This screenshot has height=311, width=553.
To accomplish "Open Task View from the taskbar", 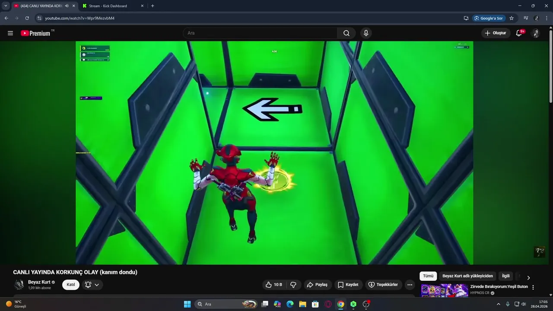I will click(265, 304).
